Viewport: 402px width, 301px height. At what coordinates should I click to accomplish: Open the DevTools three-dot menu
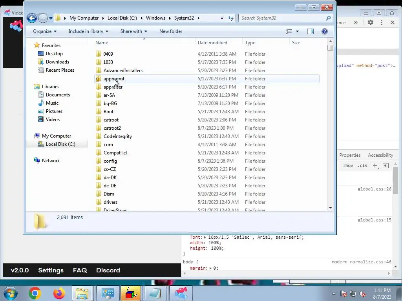pos(382,22)
